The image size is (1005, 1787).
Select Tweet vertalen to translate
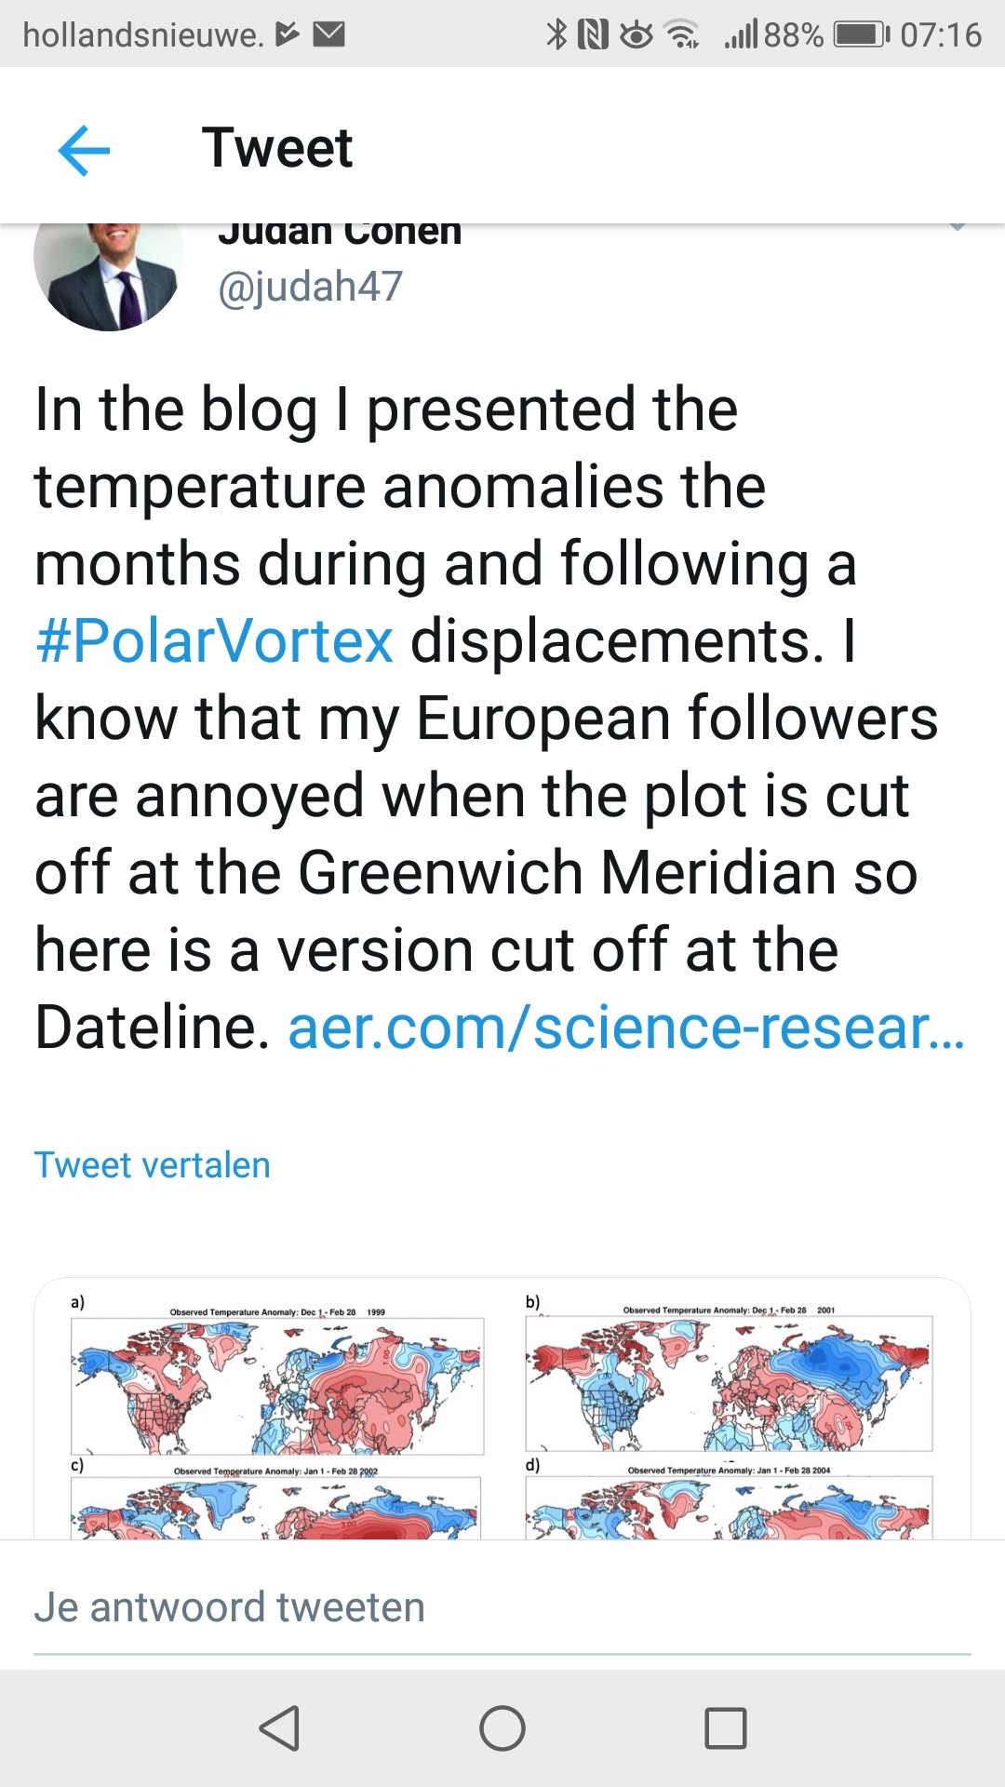tap(153, 1165)
